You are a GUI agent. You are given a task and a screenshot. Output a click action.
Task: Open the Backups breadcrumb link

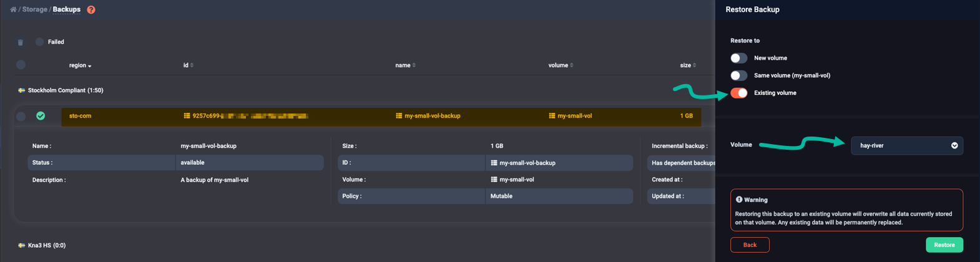[x=67, y=9]
